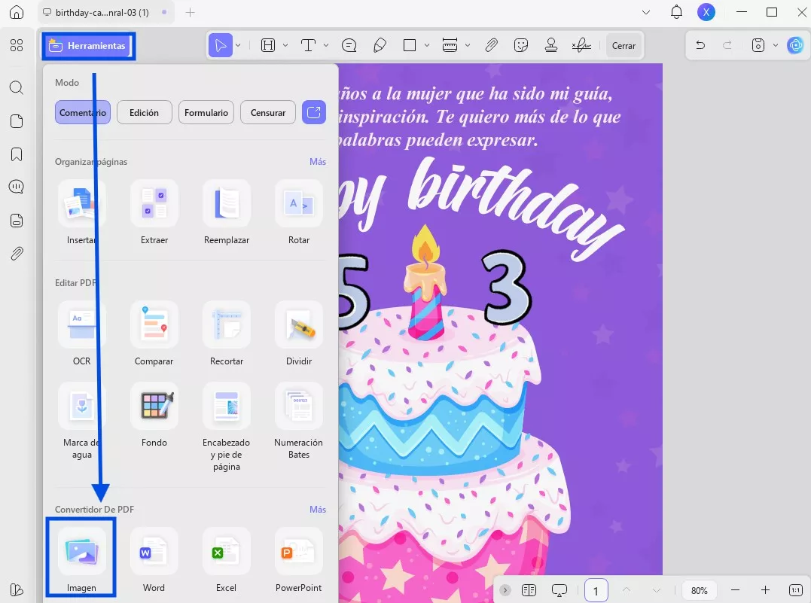Choose the Marca de agua tool

81,407
